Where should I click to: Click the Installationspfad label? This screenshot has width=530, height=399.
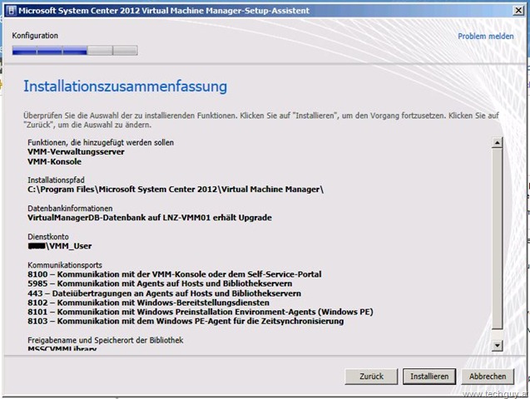pyautogui.click(x=56, y=180)
